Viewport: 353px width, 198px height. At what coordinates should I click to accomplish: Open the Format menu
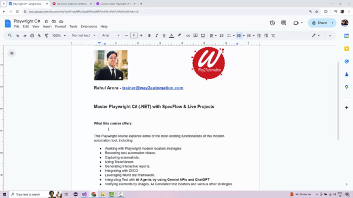pos(60,26)
